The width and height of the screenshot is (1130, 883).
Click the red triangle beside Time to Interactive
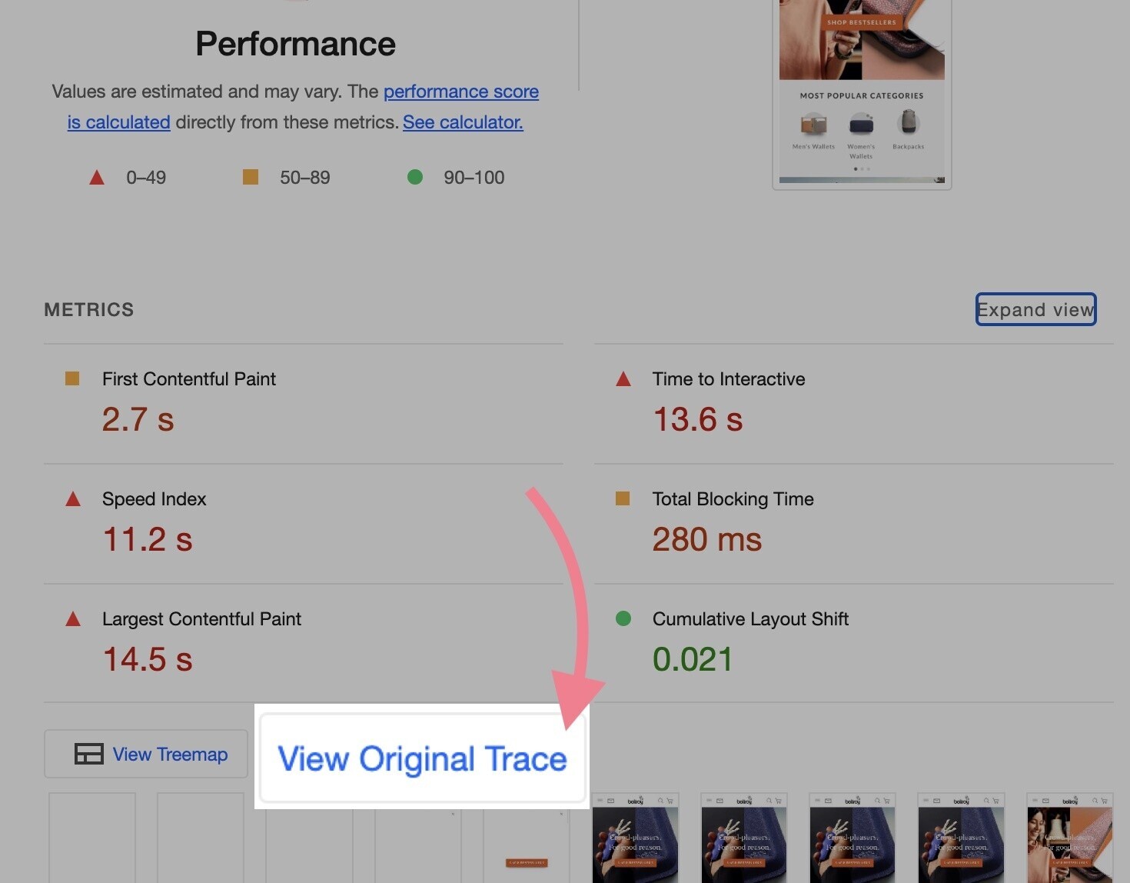click(623, 378)
